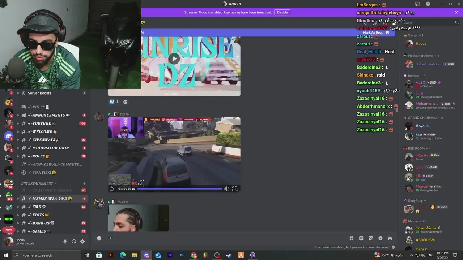Image resolution: width=463 pixels, height=260 pixels.
Task: Open the ROLES channel
Action: pyautogui.click(x=53, y=156)
